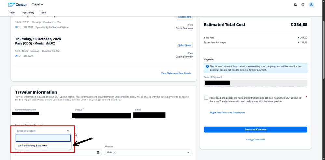This screenshot has height=160, width=325.
Task: Open the notifications bell icon
Action: [x=295, y=5]
